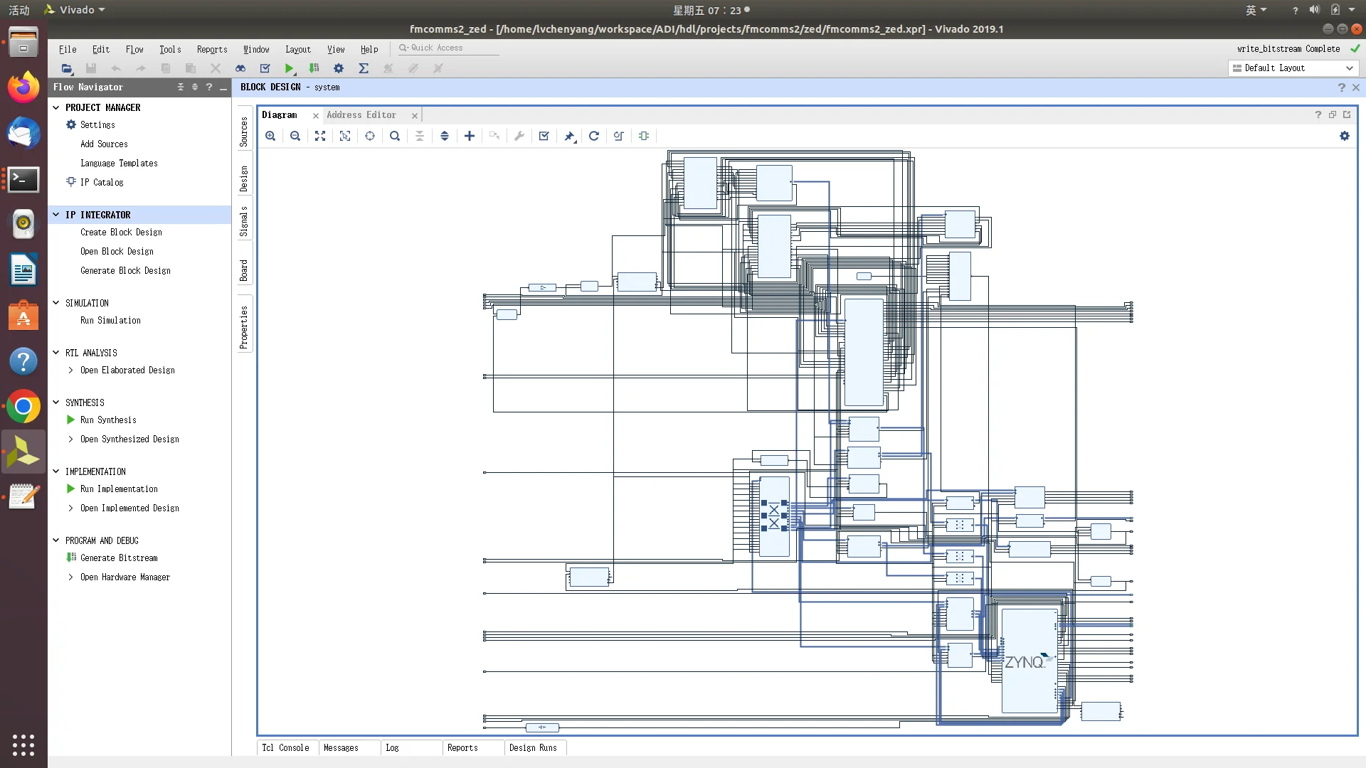
Task: Click Generate Bitstream link
Action: pyautogui.click(x=119, y=558)
